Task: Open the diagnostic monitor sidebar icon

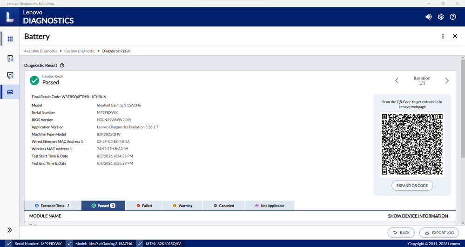Action: 10,75
